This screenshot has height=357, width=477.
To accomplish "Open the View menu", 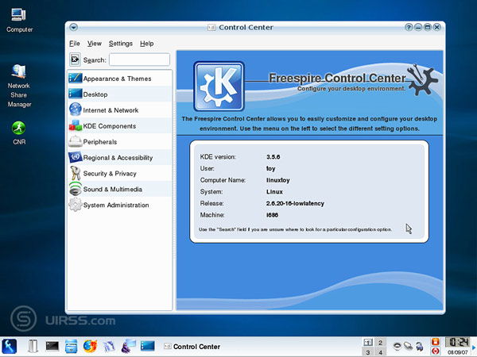I will (x=95, y=44).
